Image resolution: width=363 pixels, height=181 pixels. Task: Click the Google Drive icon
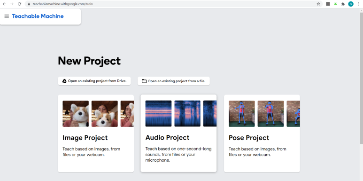64,81
